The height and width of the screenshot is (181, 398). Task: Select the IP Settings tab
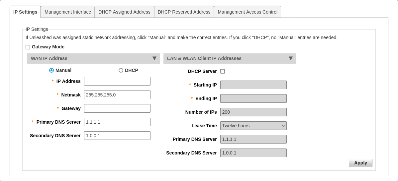pos(25,12)
